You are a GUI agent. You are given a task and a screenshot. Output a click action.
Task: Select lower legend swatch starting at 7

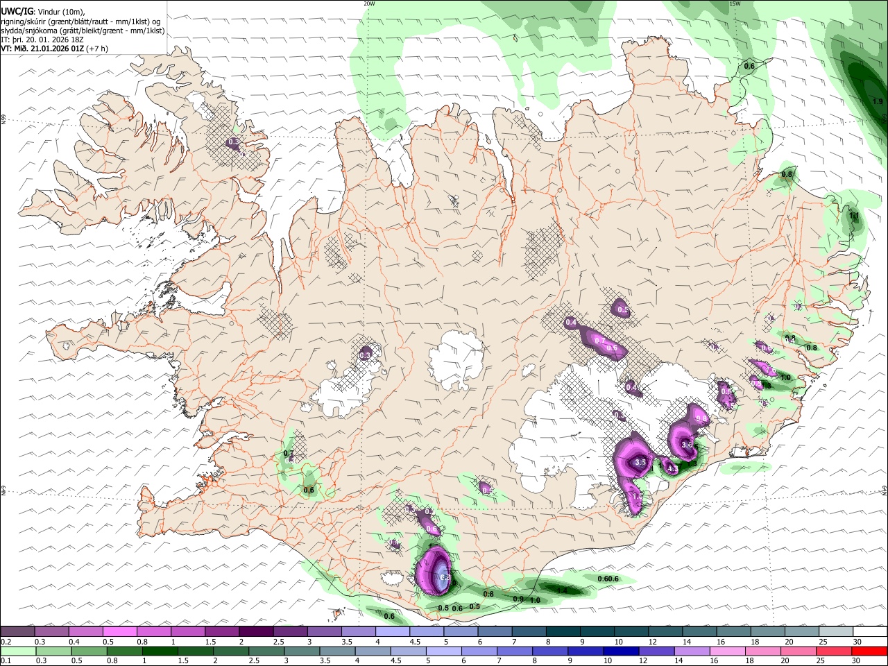(x=514, y=651)
